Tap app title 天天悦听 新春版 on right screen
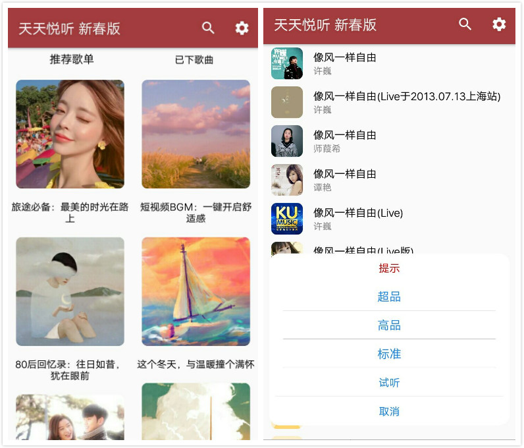The width and height of the screenshot is (524, 448). tap(325, 25)
